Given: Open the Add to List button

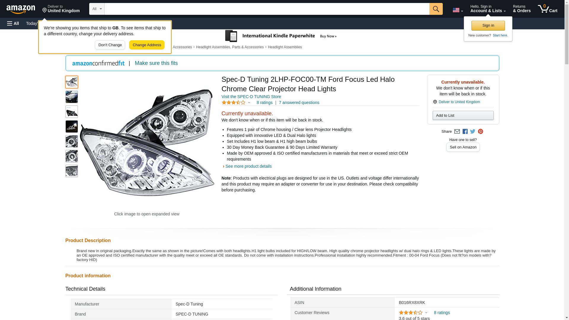Looking at the screenshot, I should tap(463, 115).
